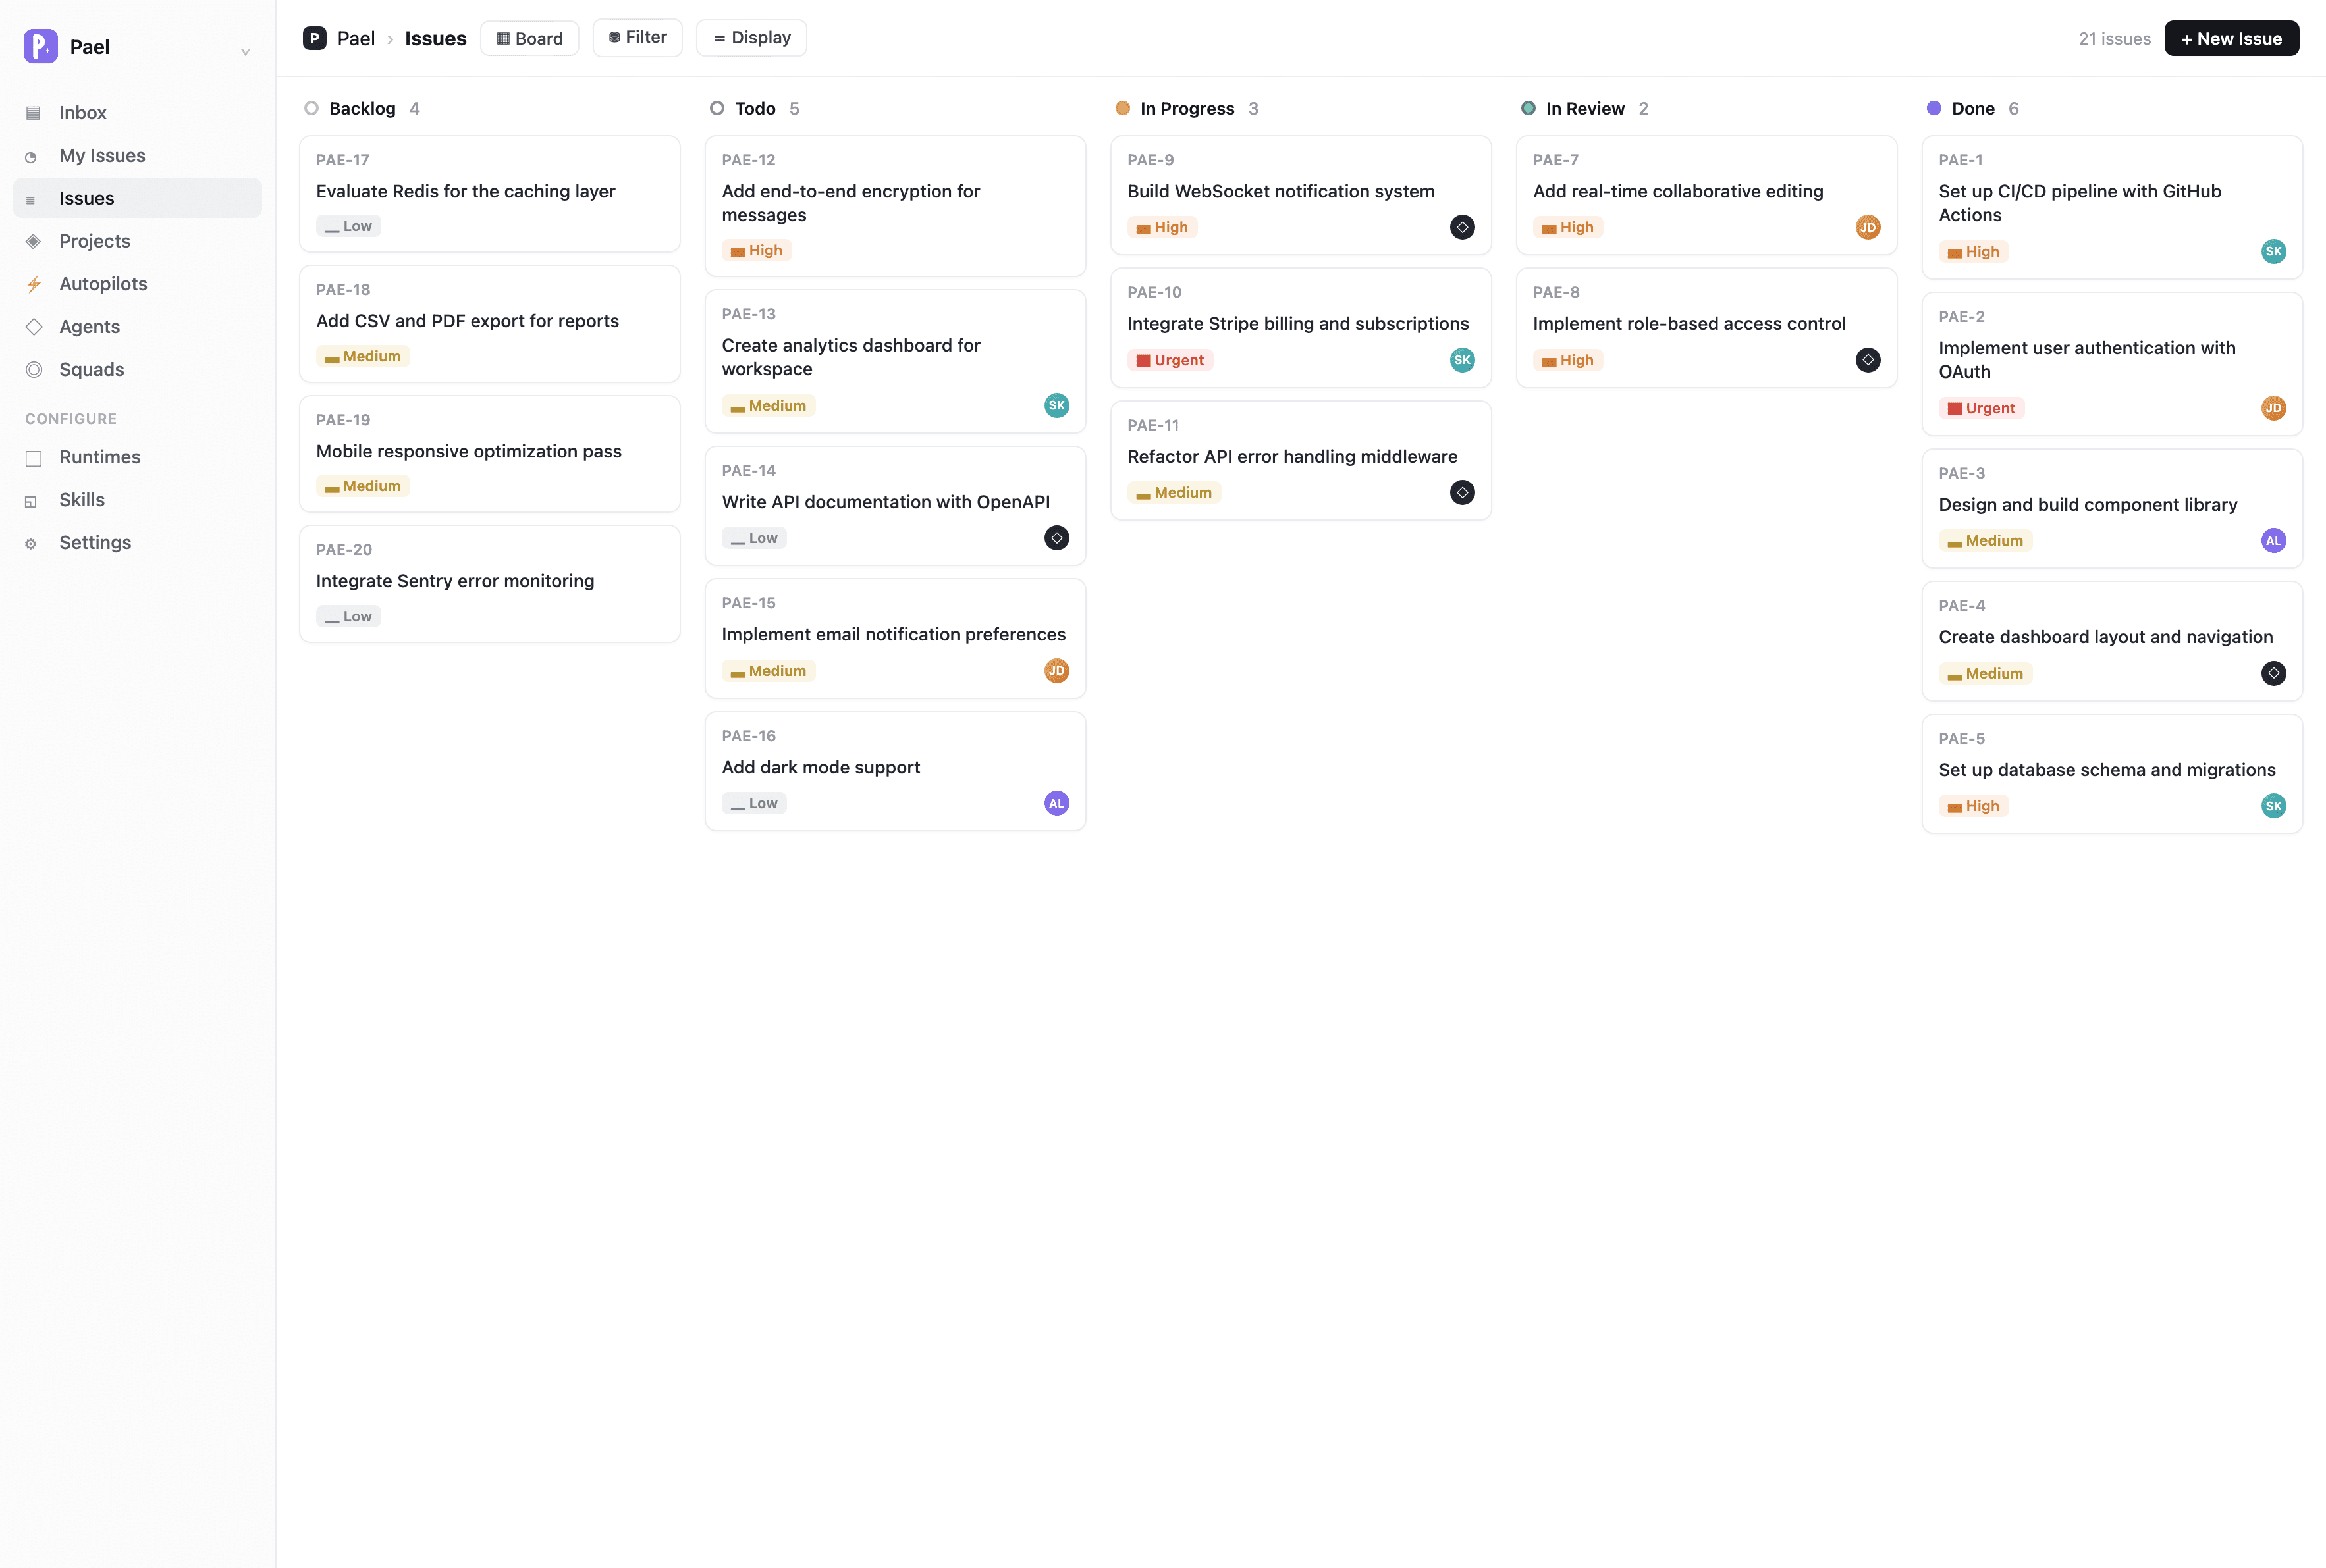
Task: Click the Squads circle icon
Action: [34, 369]
